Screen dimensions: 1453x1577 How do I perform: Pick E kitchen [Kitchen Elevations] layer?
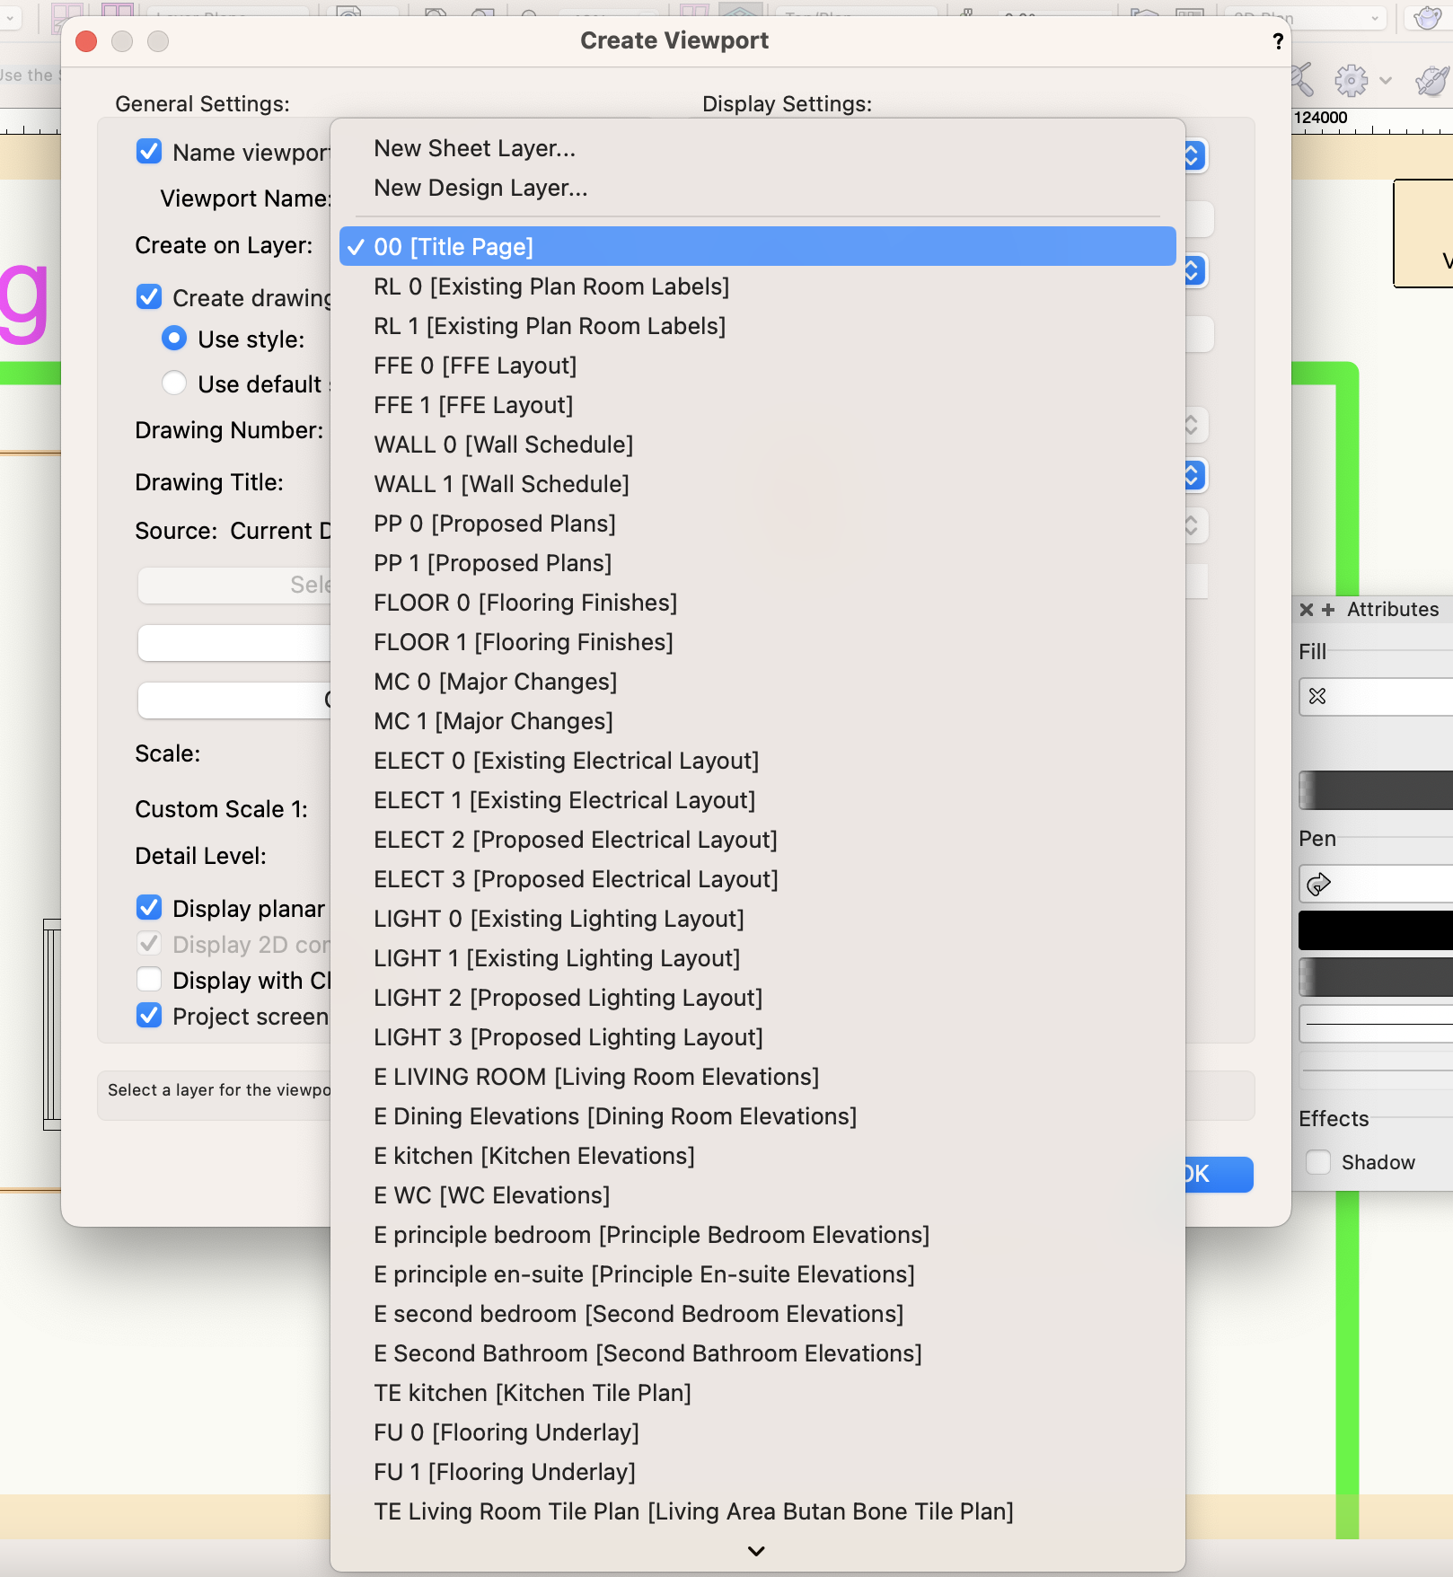tap(533, 1156)
